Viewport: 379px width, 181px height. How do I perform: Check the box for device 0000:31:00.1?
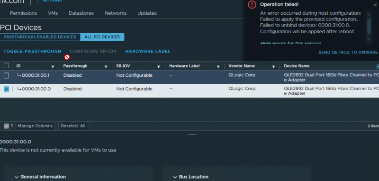pyautogui.click(x=7, y=76)
